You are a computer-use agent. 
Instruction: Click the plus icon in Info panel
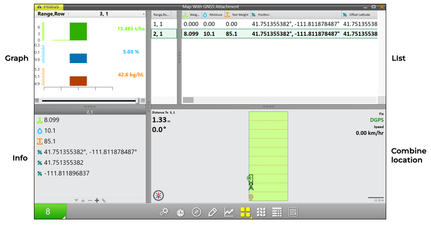(x=97, y=201)
